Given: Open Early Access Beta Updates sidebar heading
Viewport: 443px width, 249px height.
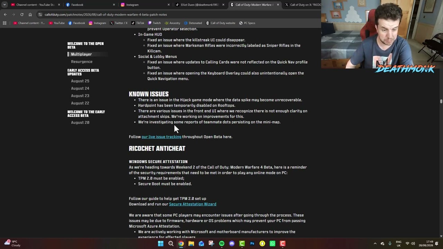Looking at the screenshot, I should coord(83,72).
